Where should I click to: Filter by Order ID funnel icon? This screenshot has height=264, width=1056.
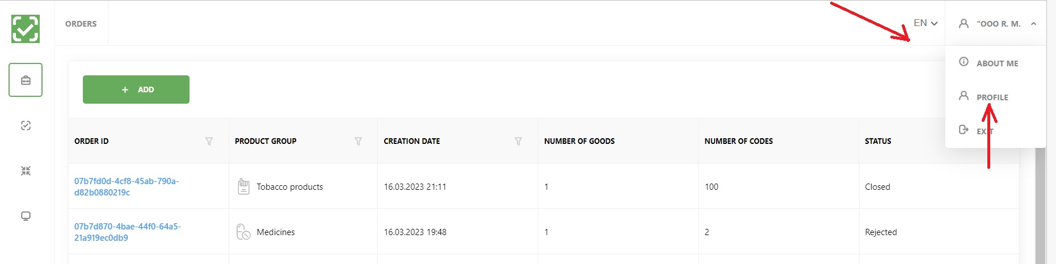209,141
